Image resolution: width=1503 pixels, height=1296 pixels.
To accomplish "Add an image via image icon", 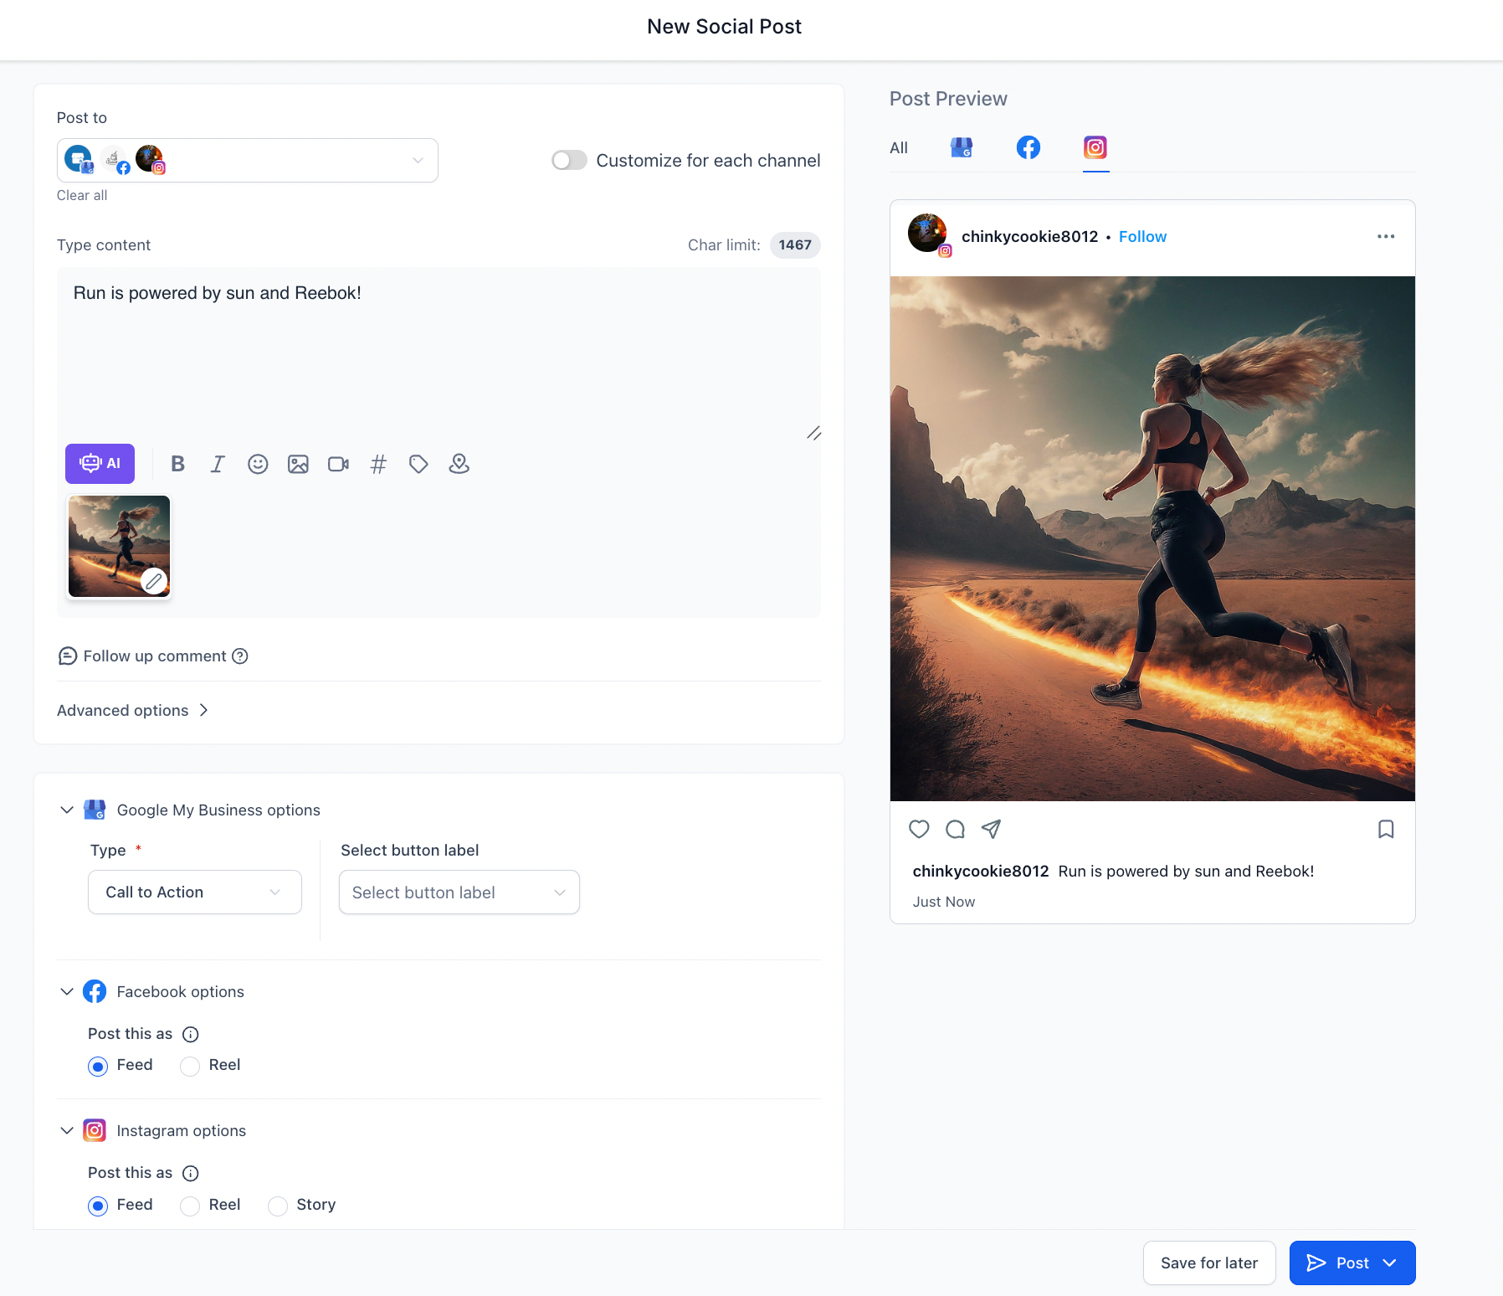I will pos(298,464).
